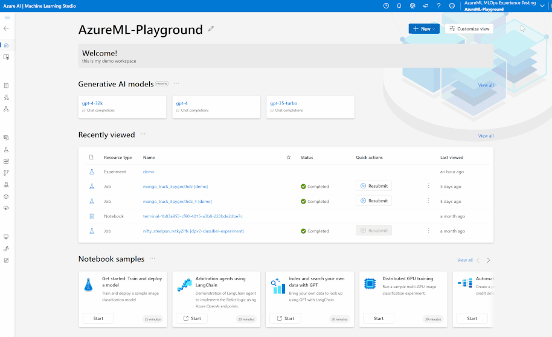View all recently viewed items
The width and height of the screenshot is (552, 337).
click(x=486, y=136)
